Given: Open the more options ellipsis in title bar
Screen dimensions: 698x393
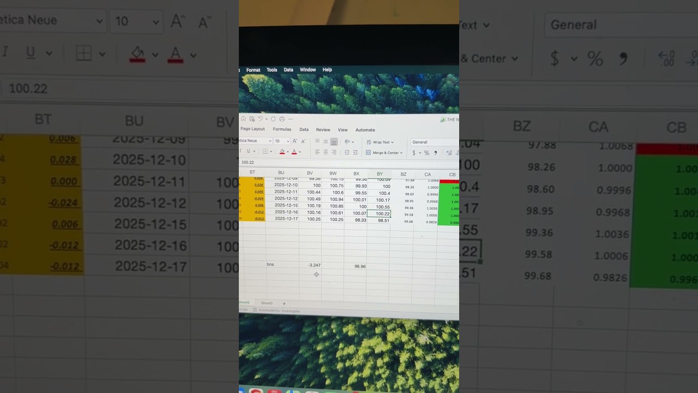Looking at the screenshot, I should click(x=291, y=119).
